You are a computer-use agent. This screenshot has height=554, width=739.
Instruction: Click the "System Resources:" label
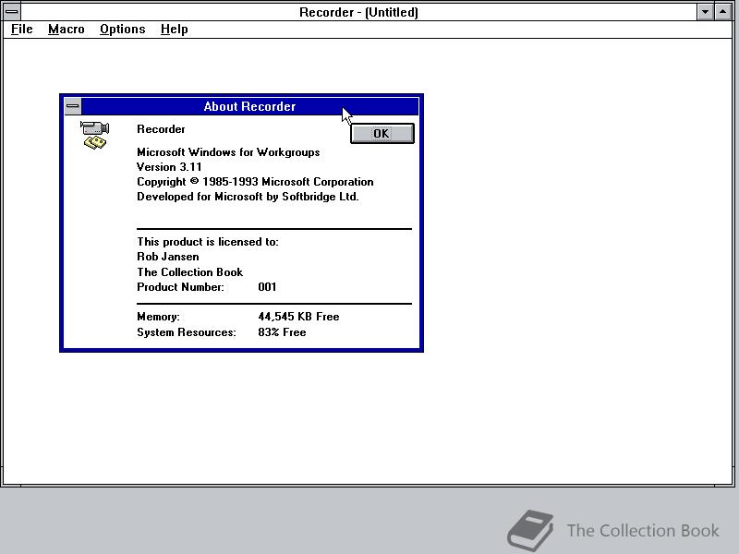click(187, 332)
